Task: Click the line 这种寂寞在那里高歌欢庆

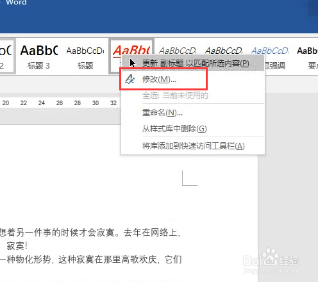Action: [x=108, y=260]
